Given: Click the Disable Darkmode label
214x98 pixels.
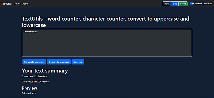Looking at the screenshot, I should (204, 3).
